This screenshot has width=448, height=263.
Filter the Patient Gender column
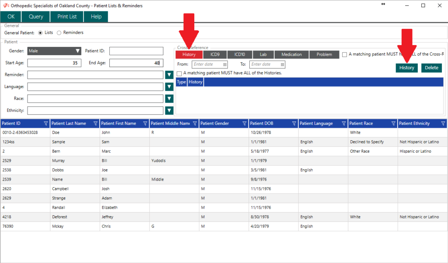click(x=245, y=123)
